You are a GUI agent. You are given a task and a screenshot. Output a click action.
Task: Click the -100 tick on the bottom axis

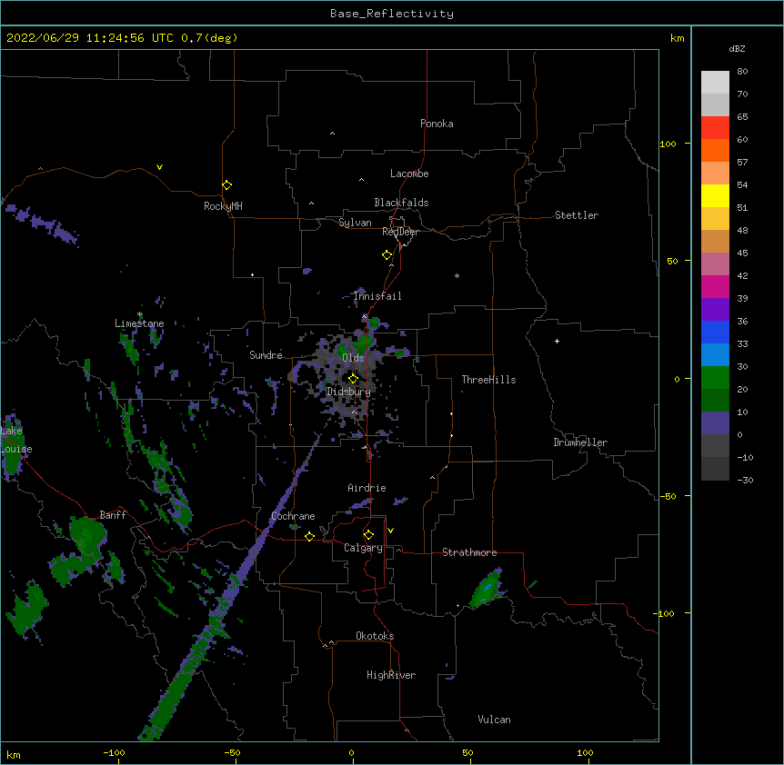tap(114, 753)
